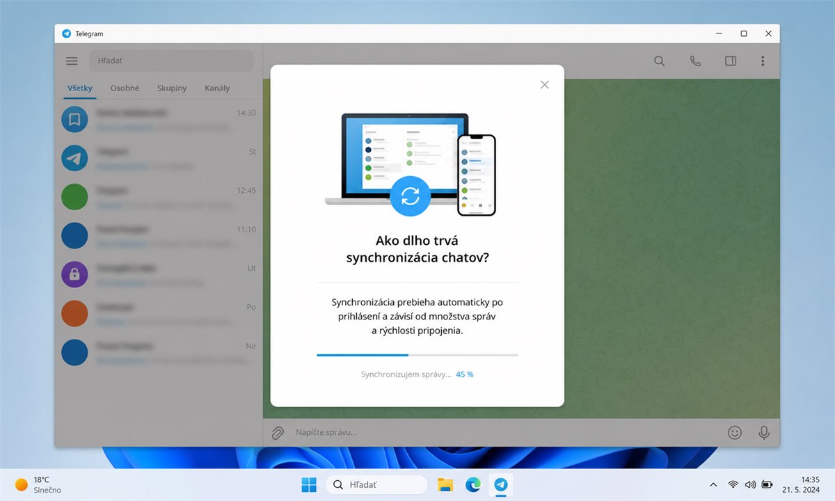Switch to the Osobné tab
Screen dimensions: 835x501
[x=125, y=88]
